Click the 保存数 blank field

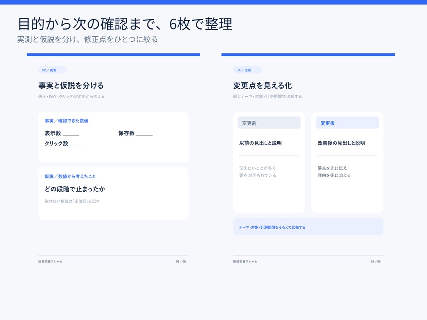(x=144, y=133)
